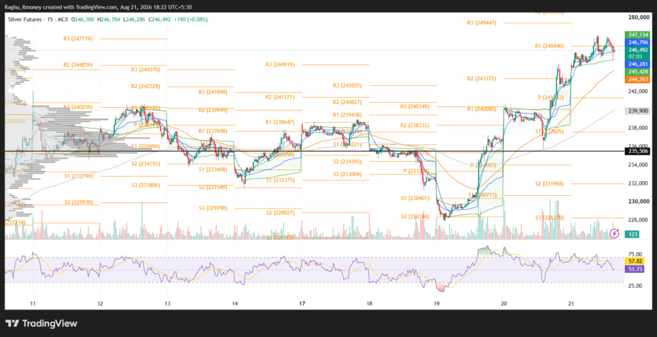The width and height of the screenshot is (657, 337).
Task: Click the purple lightning flash icon
Action: tap(614, 233)
